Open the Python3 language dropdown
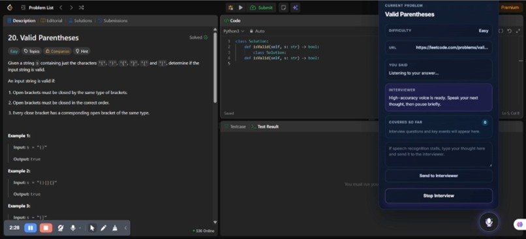526x239 pixels. 234,31
